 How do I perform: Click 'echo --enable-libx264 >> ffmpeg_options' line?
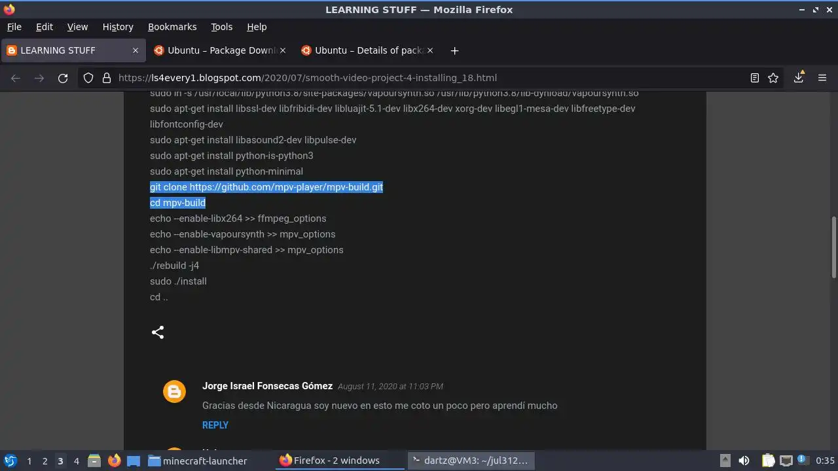tap(238, 218)
